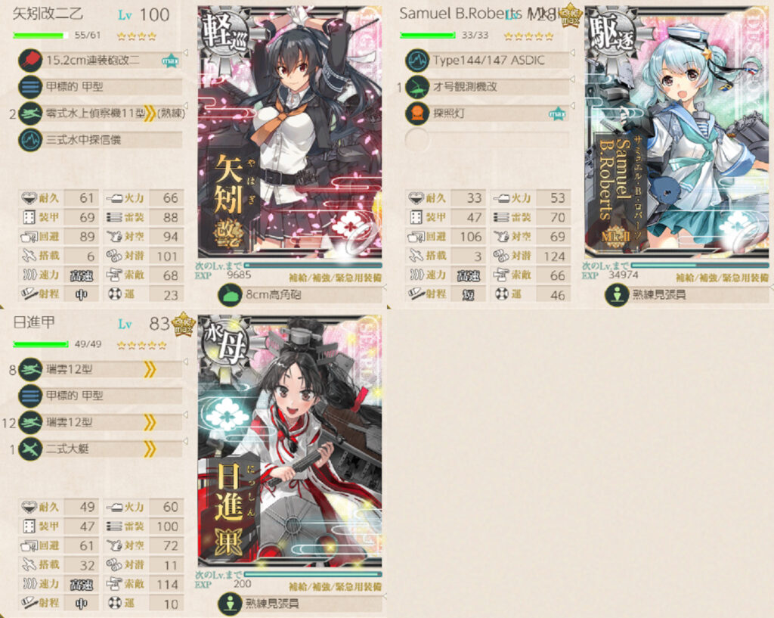
Task: Open 日進's 補給/補強/緊急用装備 link
Action: coord(335,587)
